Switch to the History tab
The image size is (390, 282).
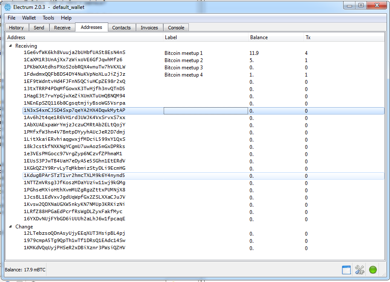click(x=17, y=28)
